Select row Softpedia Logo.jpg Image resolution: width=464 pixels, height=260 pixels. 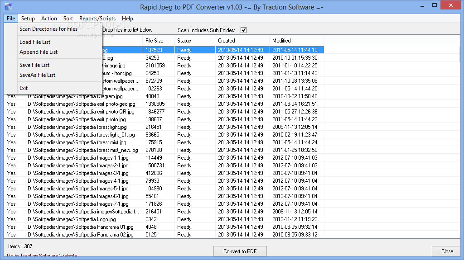coord(164,219)
